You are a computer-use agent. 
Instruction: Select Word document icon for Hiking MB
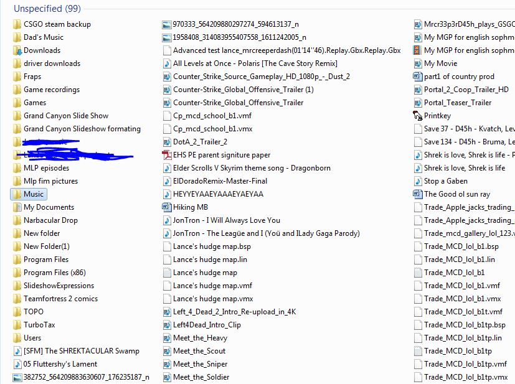[x=166, y=207]
